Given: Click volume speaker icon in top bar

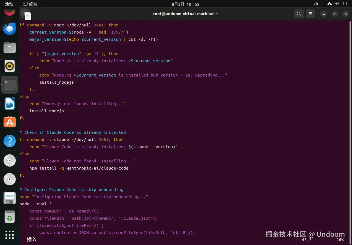Looking at the screenshot, I should (337, 4).
